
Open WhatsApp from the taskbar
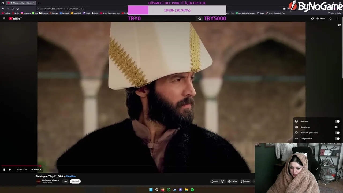pos(169,190)
